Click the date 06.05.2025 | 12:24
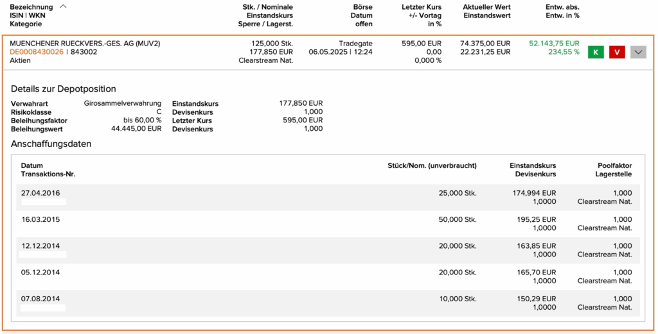The width and height of the screenshot is (658, 334). (x=341, y=52)
